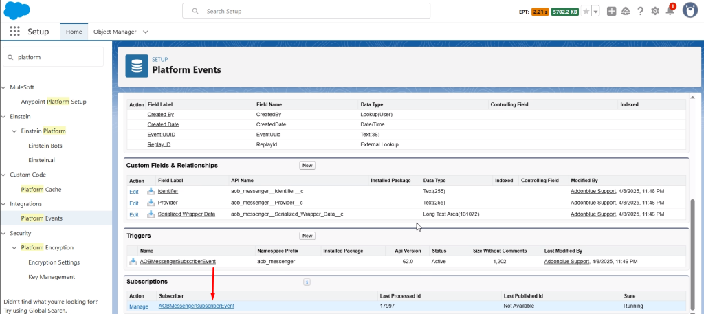Click the Salesforce cloud logo

pos(17,11)
